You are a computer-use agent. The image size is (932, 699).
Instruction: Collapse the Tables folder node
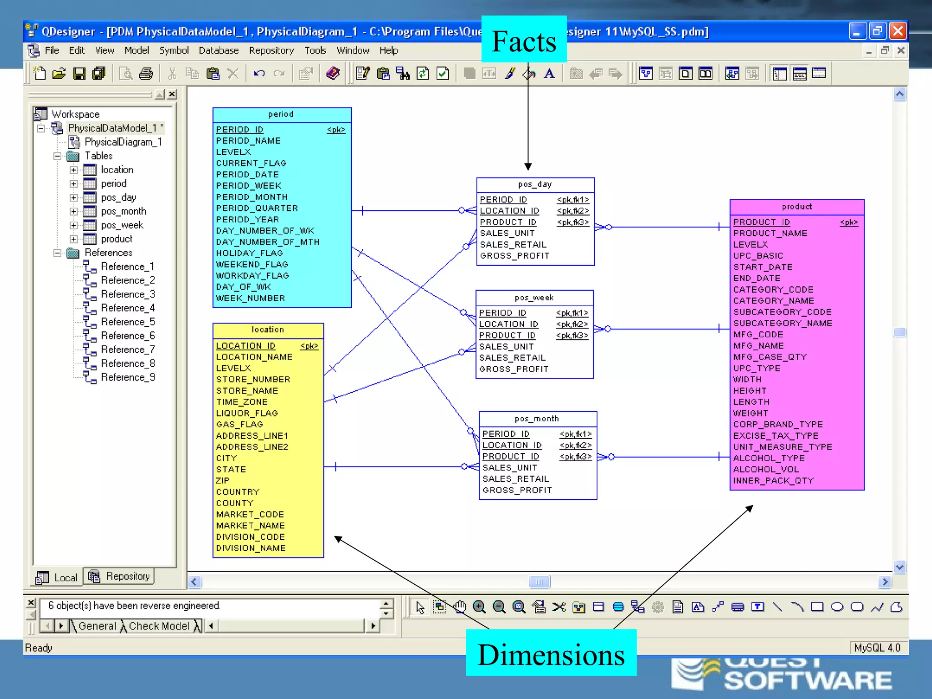click(57, 156)
